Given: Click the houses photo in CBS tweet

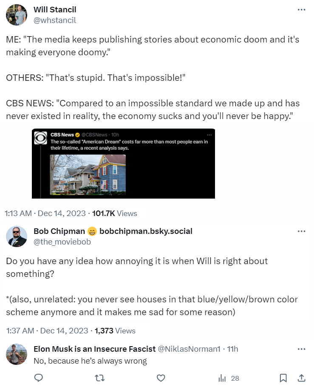Looking at the screenshot, I should click(88, 174).
